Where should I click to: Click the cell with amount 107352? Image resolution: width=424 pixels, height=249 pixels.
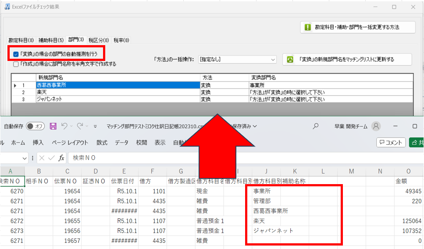[408, 231]
